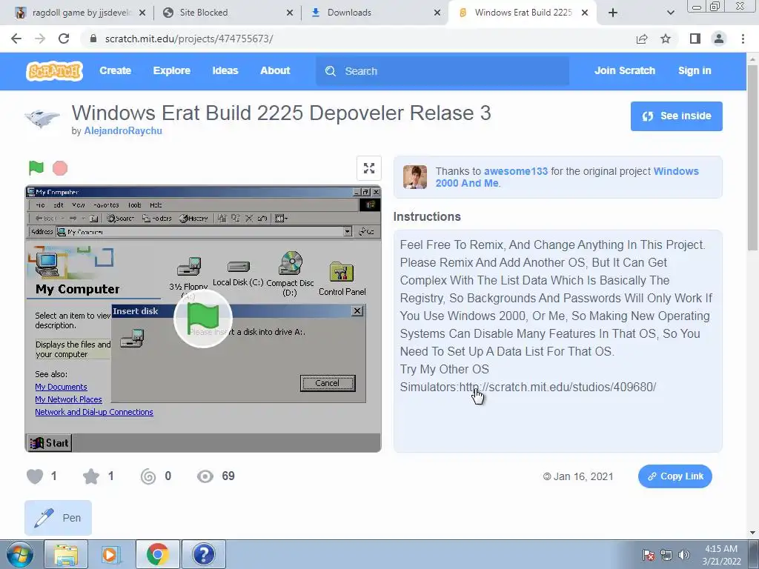The image size is (759, 569).
Task: Open Windows Media Player from the taskbar
Action: [x=110, y=554]
